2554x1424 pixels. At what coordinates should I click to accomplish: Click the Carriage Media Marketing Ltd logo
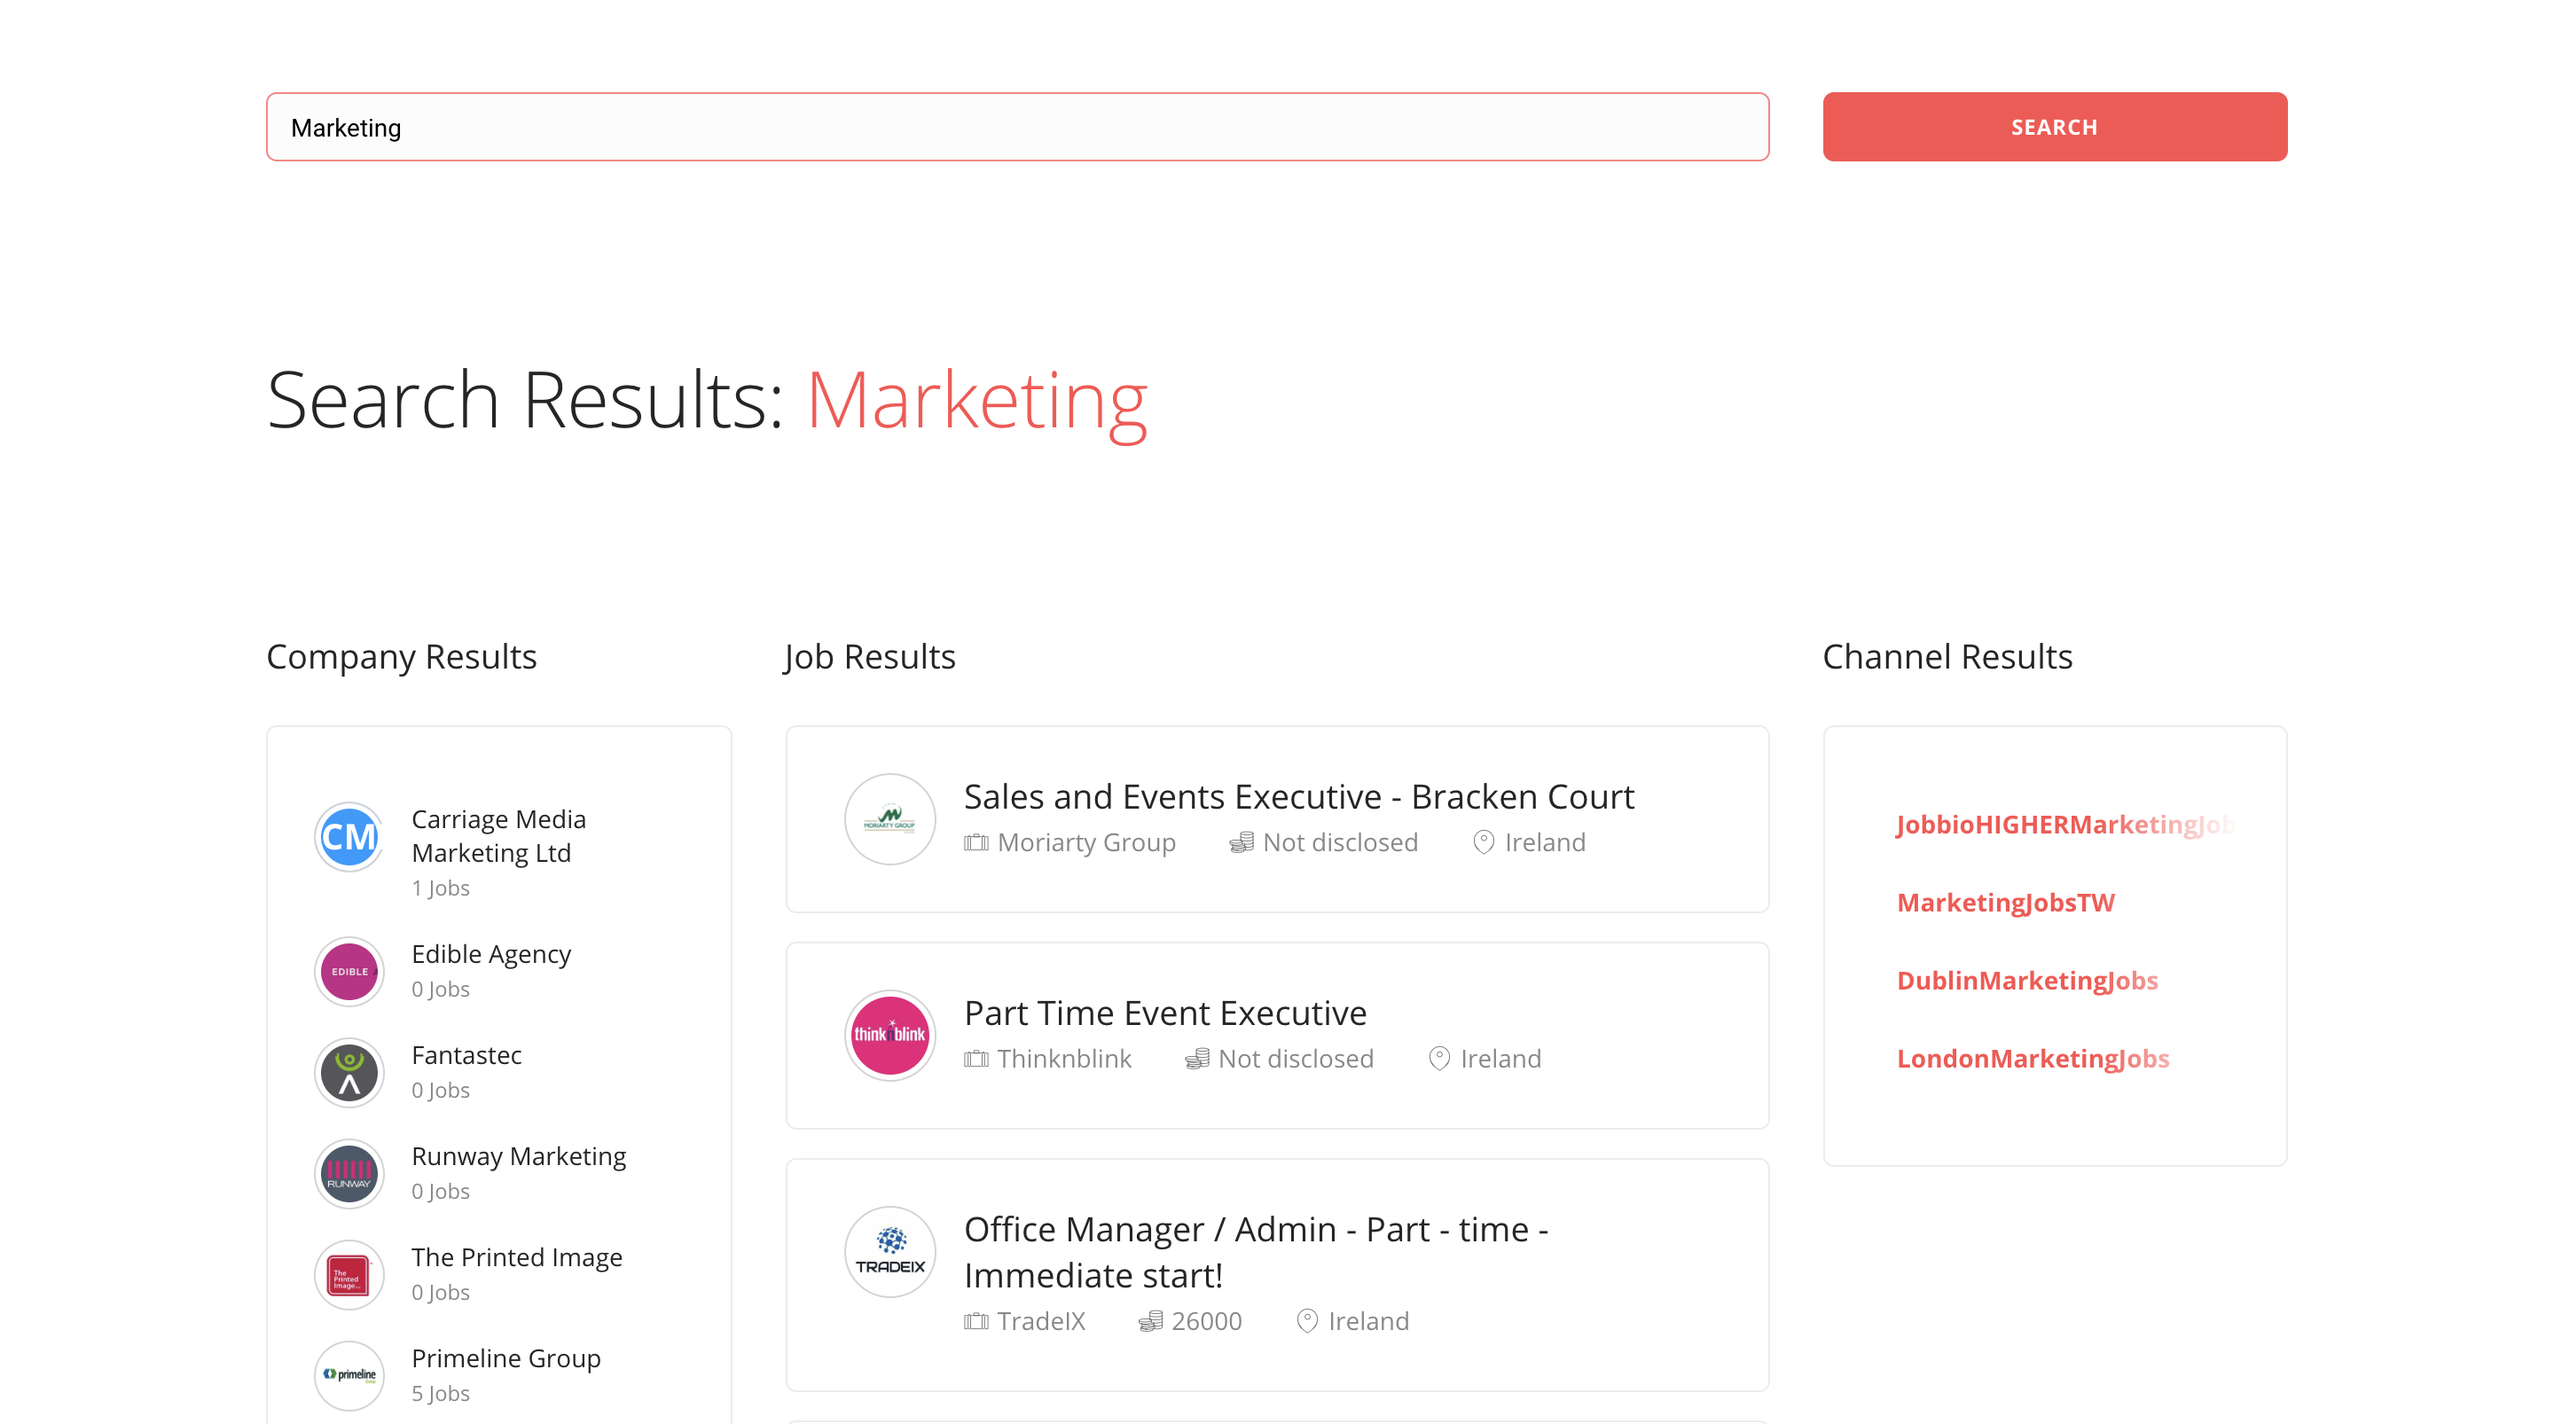[x=348, y=836]
